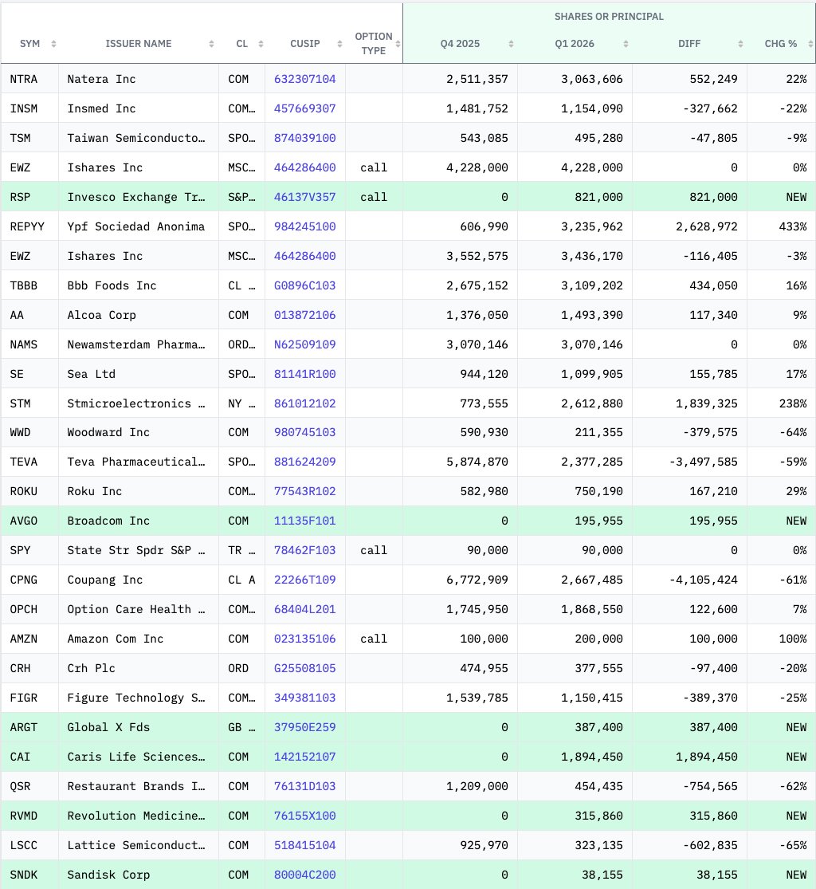Viewport: 816px width, 889px height.
Task: Sort by DIFF column arrows icon
Action: (740, 44)
